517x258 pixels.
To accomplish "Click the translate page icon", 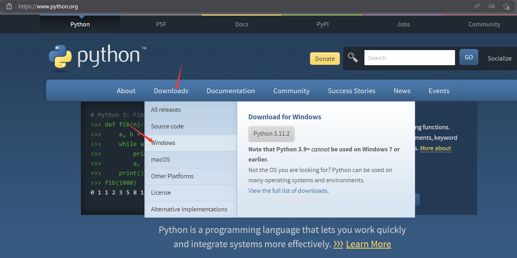I will 492,6.
